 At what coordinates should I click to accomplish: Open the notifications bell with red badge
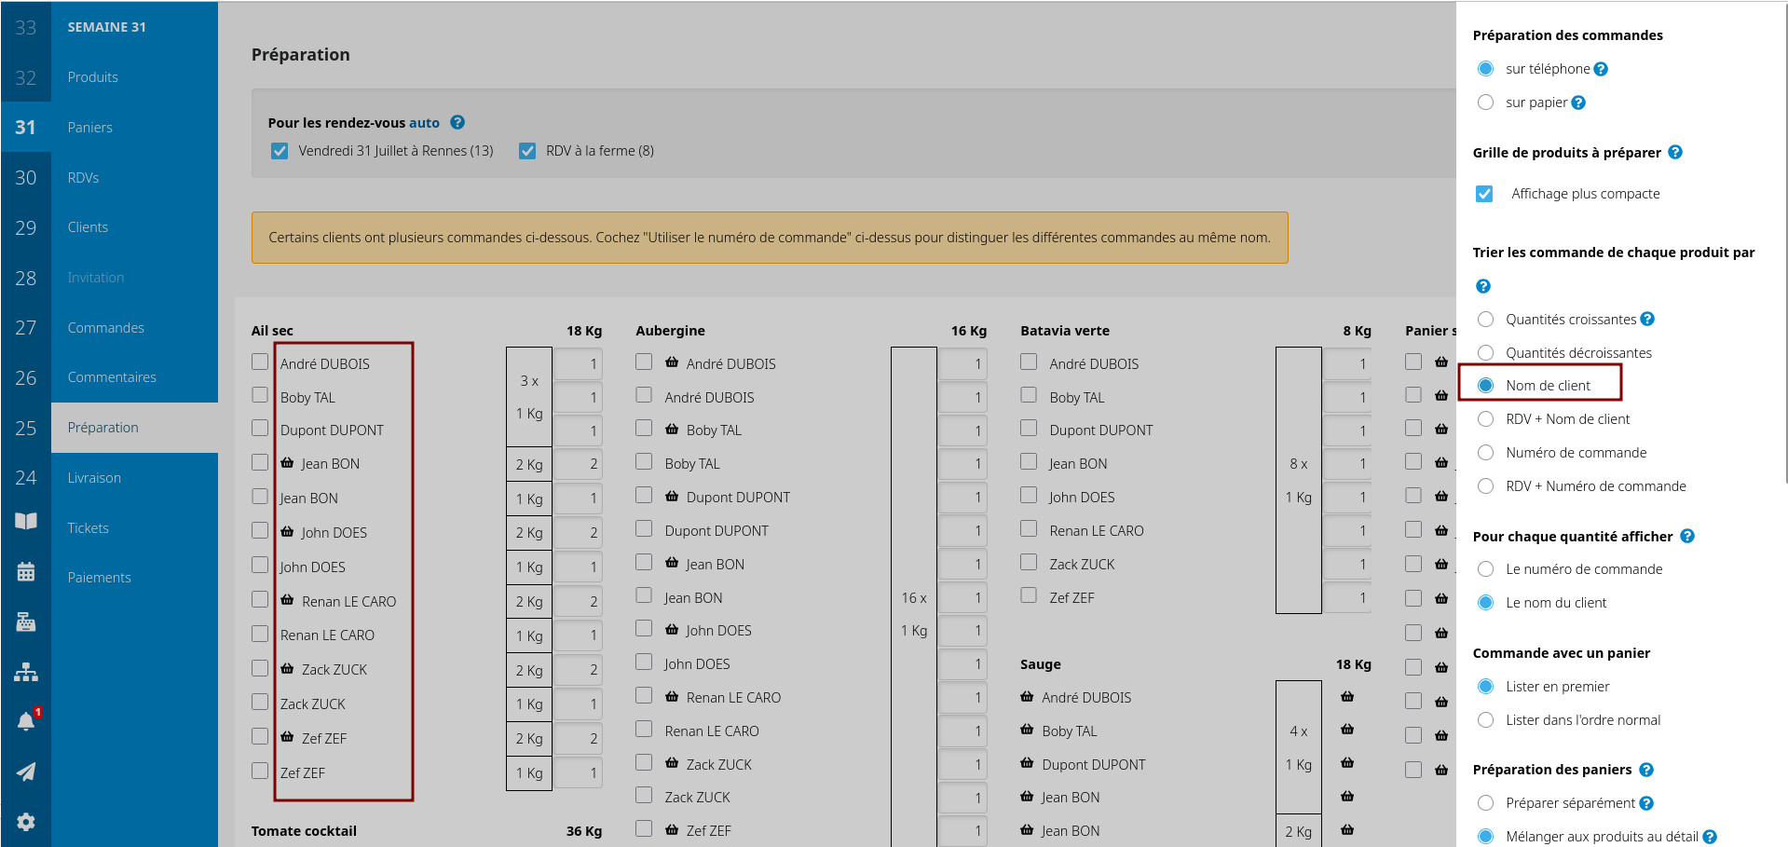click(27, 720)
